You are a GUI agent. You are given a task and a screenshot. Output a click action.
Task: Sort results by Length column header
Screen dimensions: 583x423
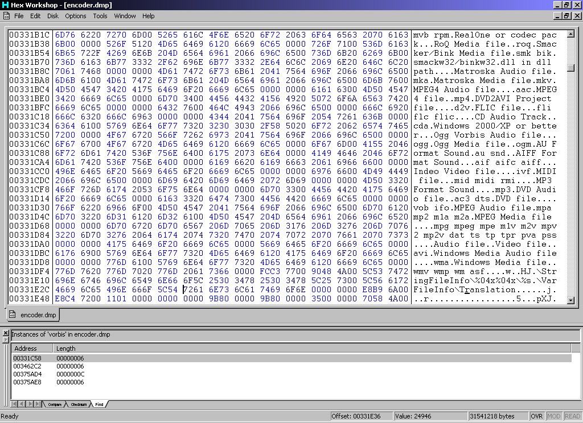(311, 349)
